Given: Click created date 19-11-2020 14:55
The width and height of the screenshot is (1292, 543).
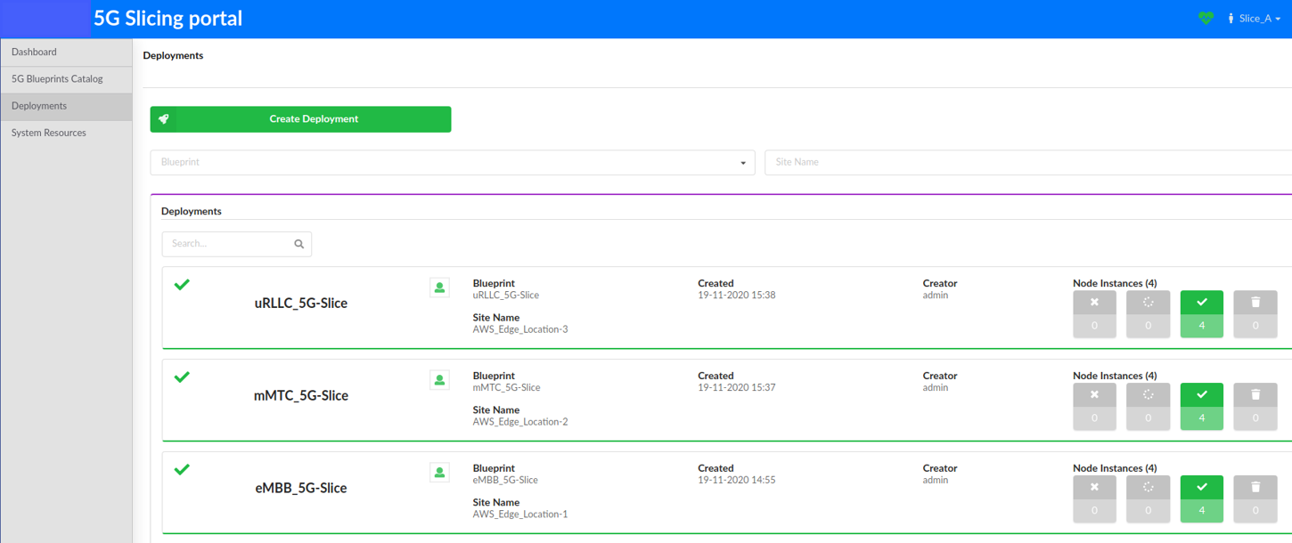Looking at the screenshot, I should tap(737, 481).
